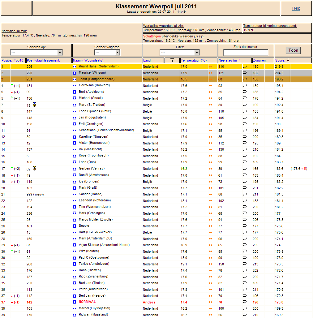Click the gold medal icon beside Marc (St-Truiden)
This screenshot has width=313, height=318.
34,105
